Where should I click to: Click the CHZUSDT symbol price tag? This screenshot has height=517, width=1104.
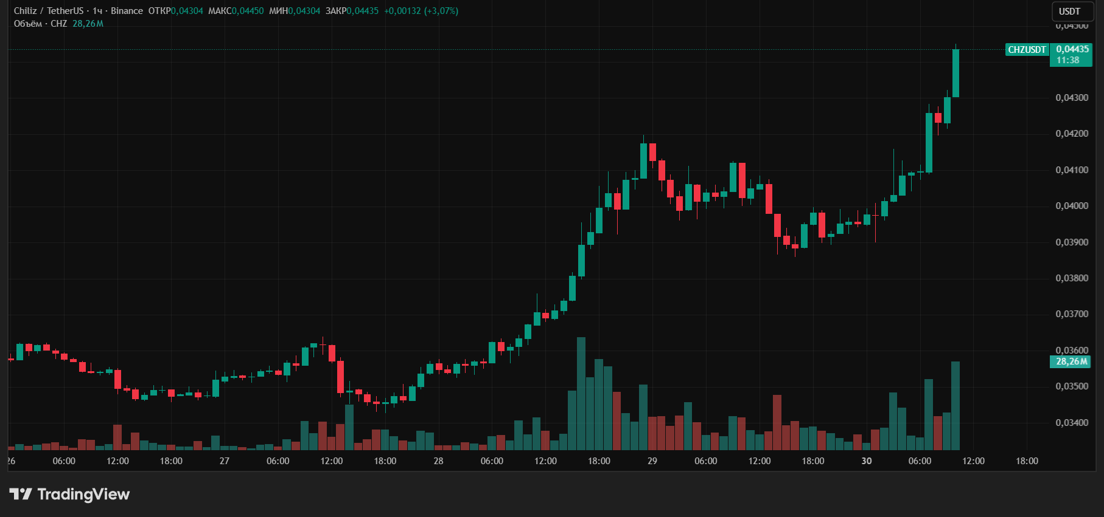pos(1027,50)
